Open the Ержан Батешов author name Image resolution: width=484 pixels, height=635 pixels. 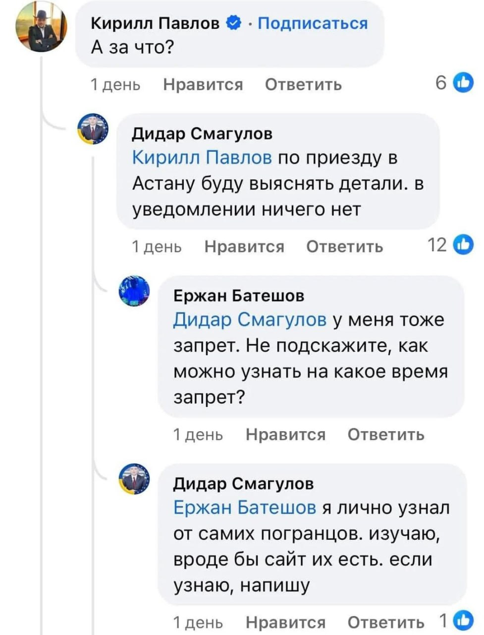[239, 296]
